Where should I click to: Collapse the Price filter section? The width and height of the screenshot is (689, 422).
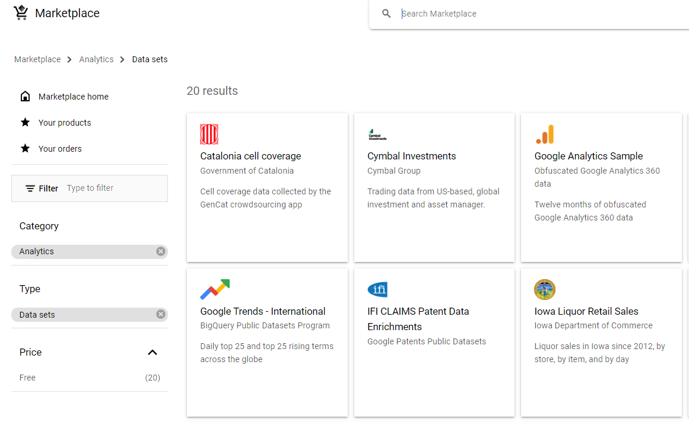click(x=153, y=352)
